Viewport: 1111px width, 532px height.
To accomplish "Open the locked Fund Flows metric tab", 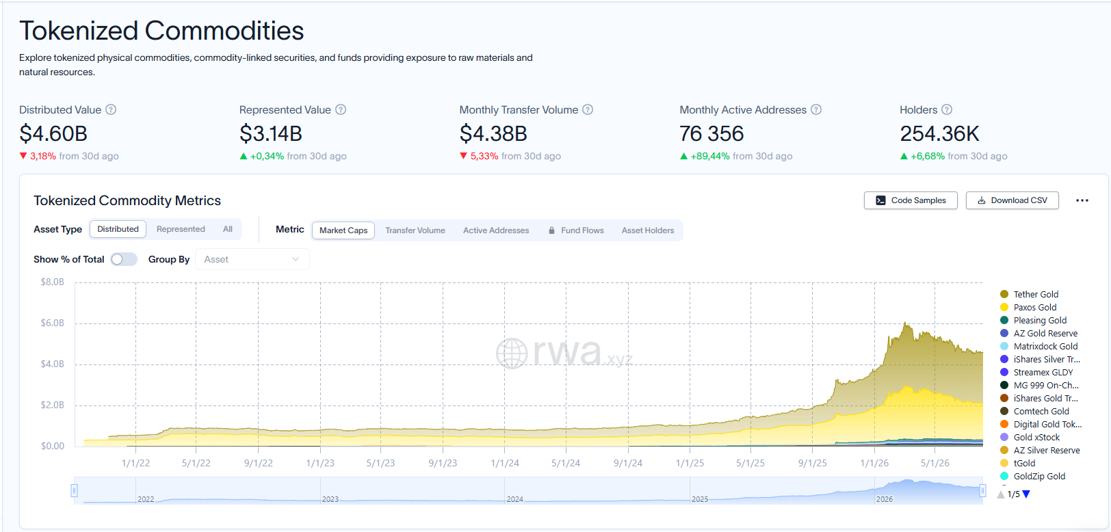I will pos(576,230).
